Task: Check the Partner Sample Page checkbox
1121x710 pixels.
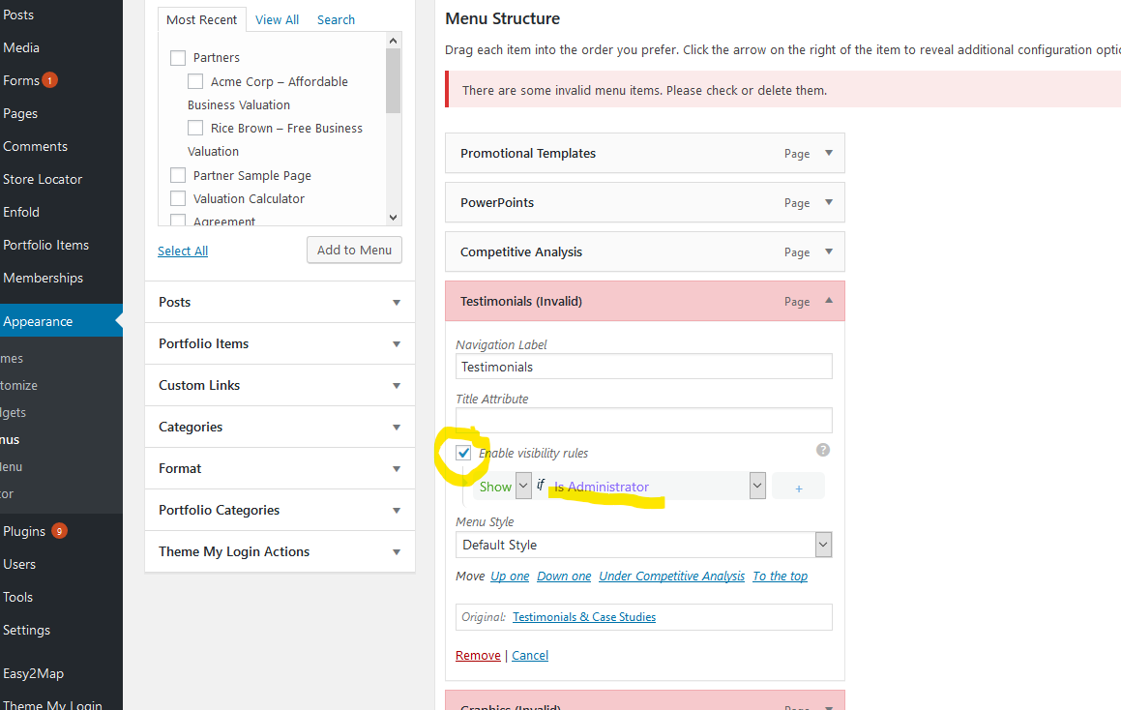Action: coord(178,174)
